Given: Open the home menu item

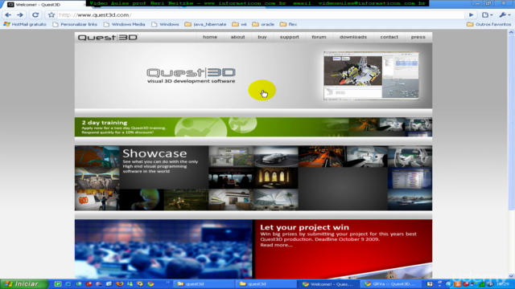Looking at the screenshot, I should coord(210,37).
